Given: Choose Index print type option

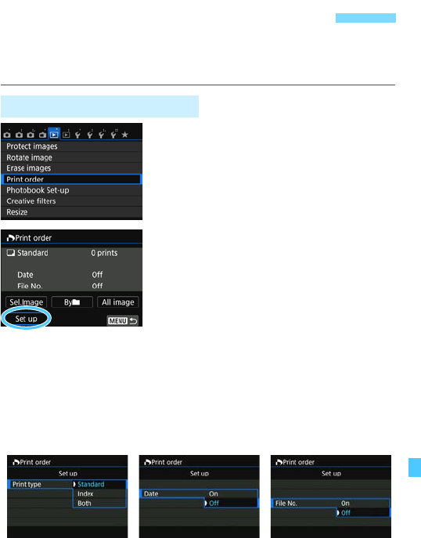Looking at the screenshot, I should (x=99, y=493).
